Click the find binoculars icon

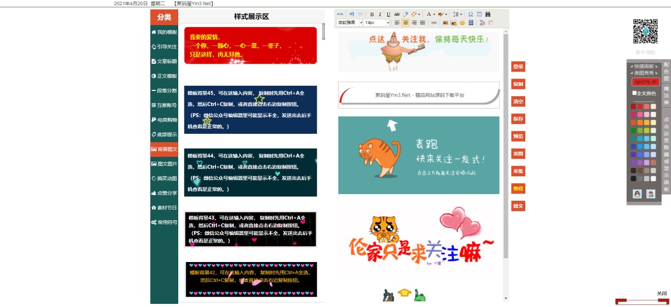click(x=488, y=15)
